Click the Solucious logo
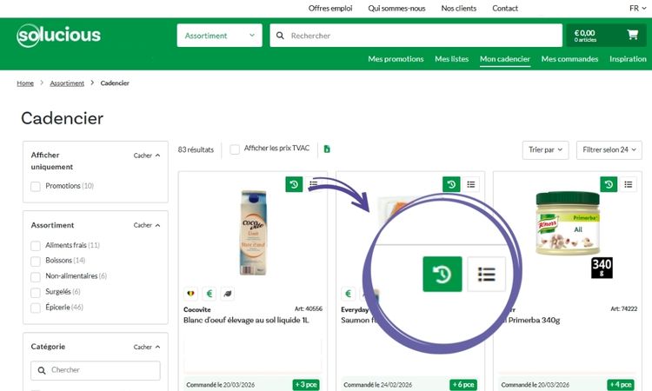This screenshot has height=391, width=652. pyautogui.click(x=58, y=36)
